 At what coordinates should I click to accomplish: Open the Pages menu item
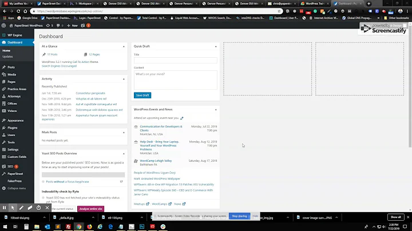[x=11, y=82]
